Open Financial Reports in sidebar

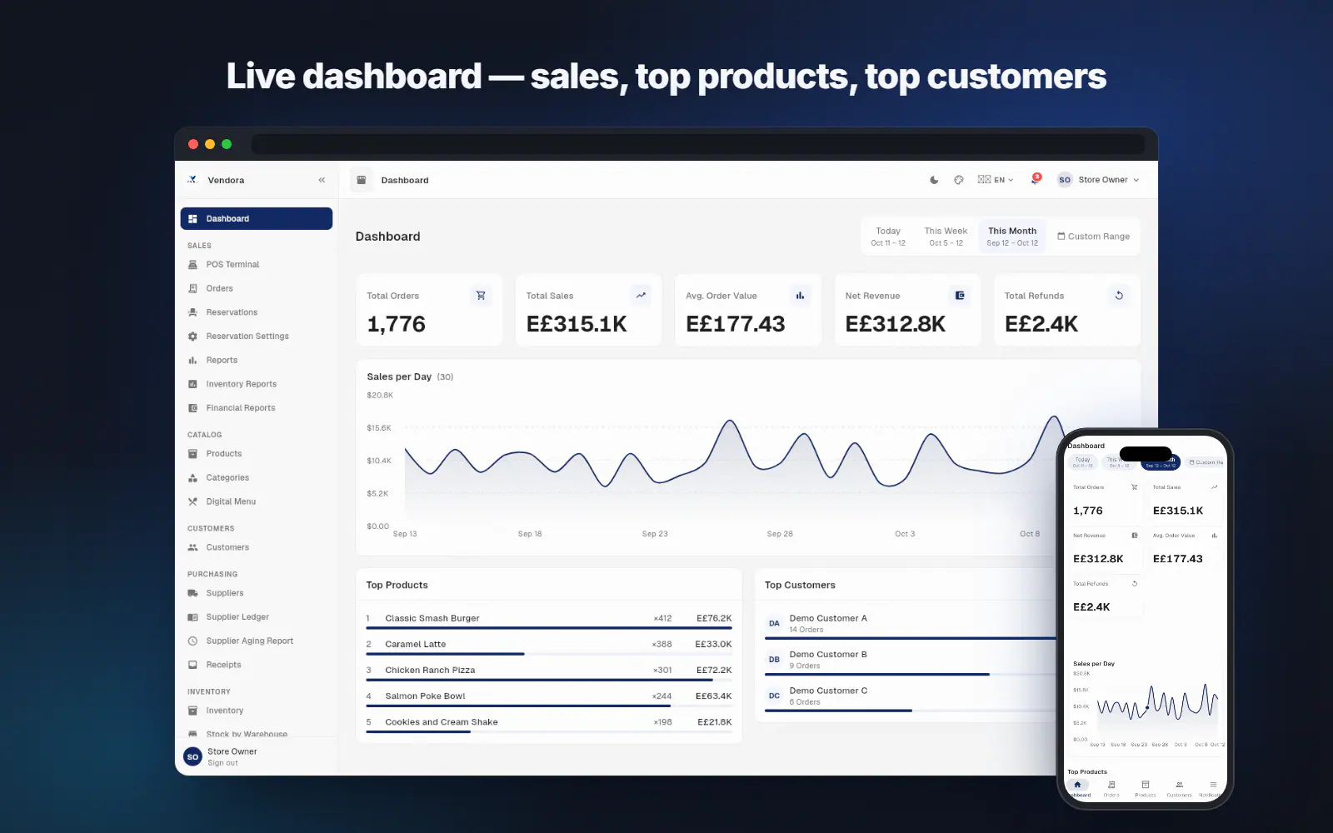[257, 408]
